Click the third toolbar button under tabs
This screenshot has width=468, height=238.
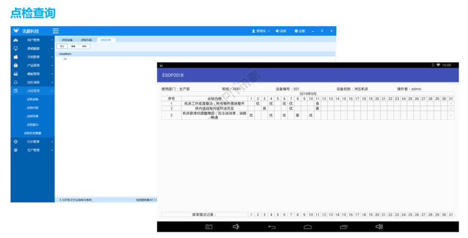click(x=84, y=46)
